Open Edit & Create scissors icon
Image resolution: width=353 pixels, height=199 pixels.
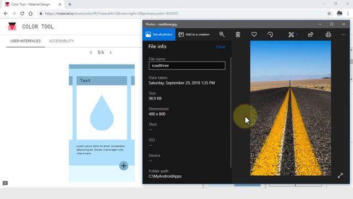pyautogui.click(x=291, y=34)
